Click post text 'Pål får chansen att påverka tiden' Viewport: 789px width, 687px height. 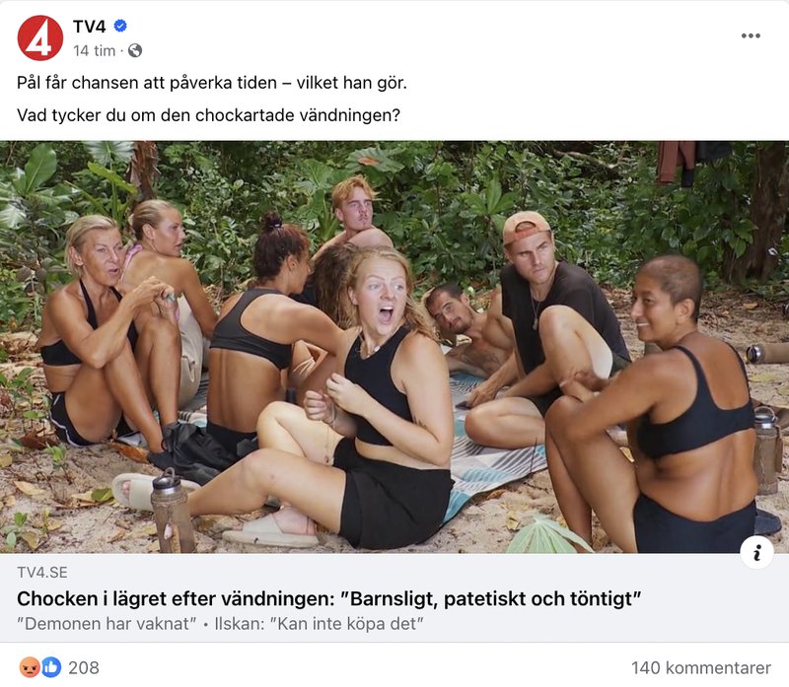click(147, 83)
